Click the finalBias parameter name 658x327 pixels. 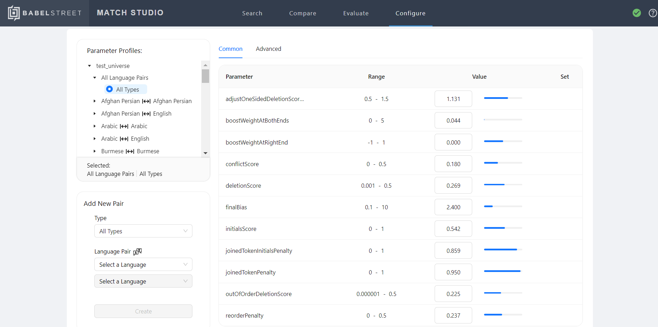[236, 207]
